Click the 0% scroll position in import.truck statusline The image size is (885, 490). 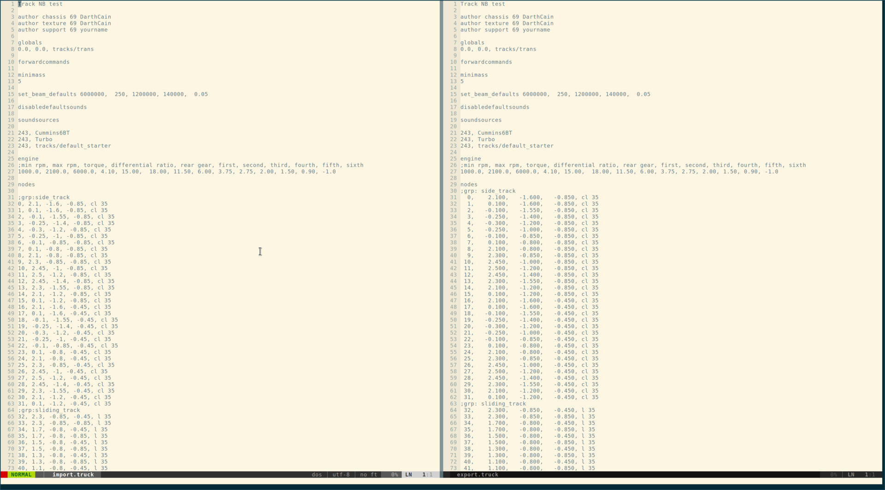394,475
